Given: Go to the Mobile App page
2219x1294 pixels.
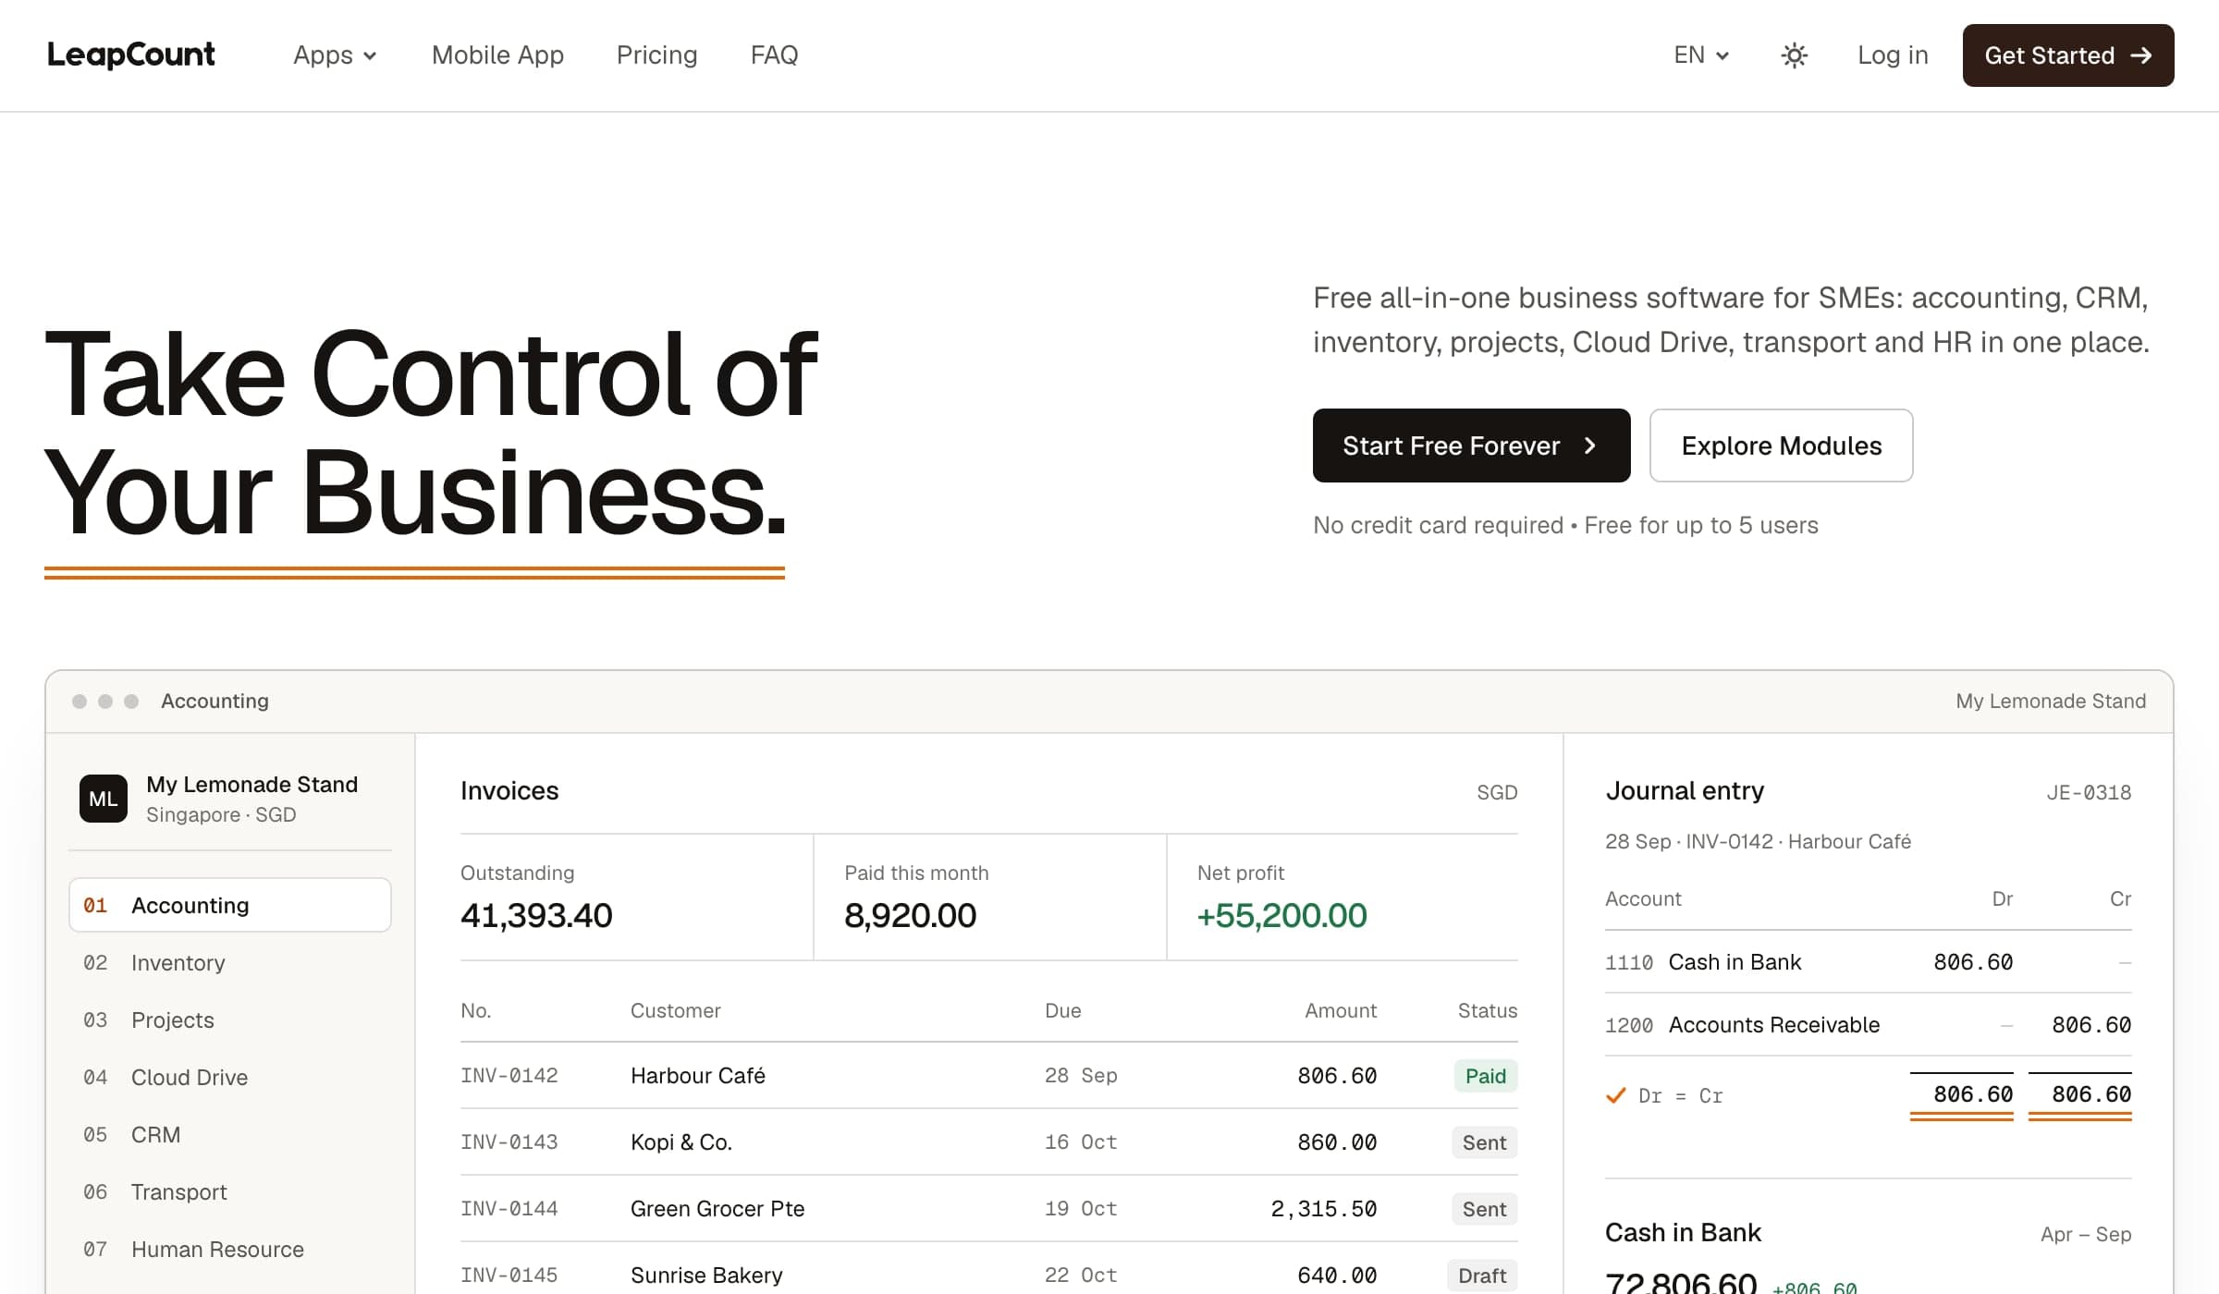Looking at the screenshot, I should (x=497, y=55).
